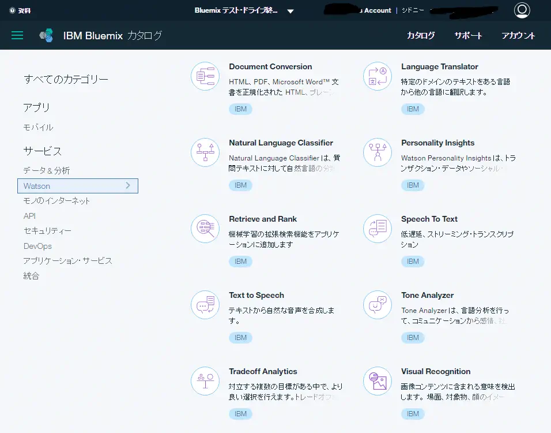
Task: Select the DevOps category link
Action: 37,246
